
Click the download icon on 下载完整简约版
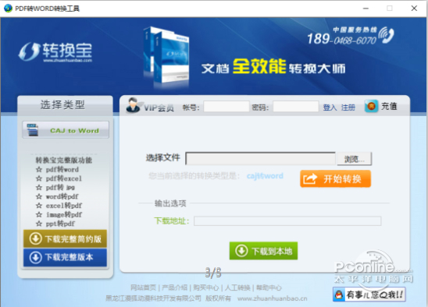click(35, 238)
